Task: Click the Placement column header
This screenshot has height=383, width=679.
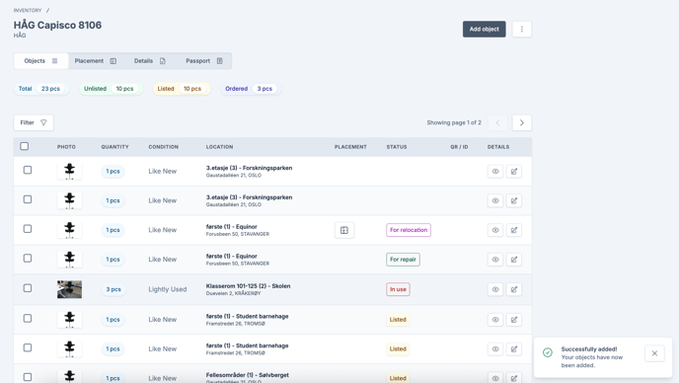Action: (x=350, y=147)
